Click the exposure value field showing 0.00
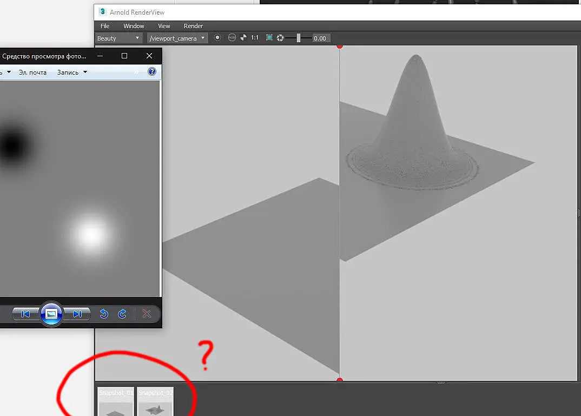The width and height of the screenshot is (581, 416). 321,38
